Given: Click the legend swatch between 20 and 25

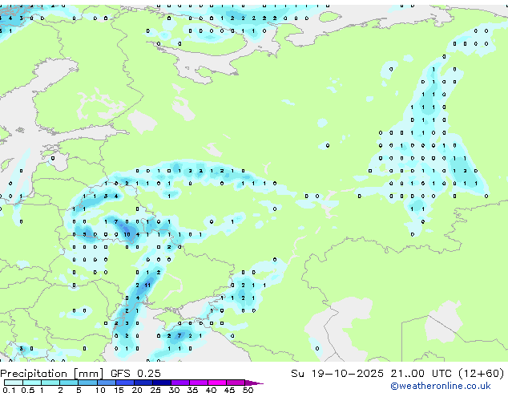Looking at the screenshot, I should 143,383.
